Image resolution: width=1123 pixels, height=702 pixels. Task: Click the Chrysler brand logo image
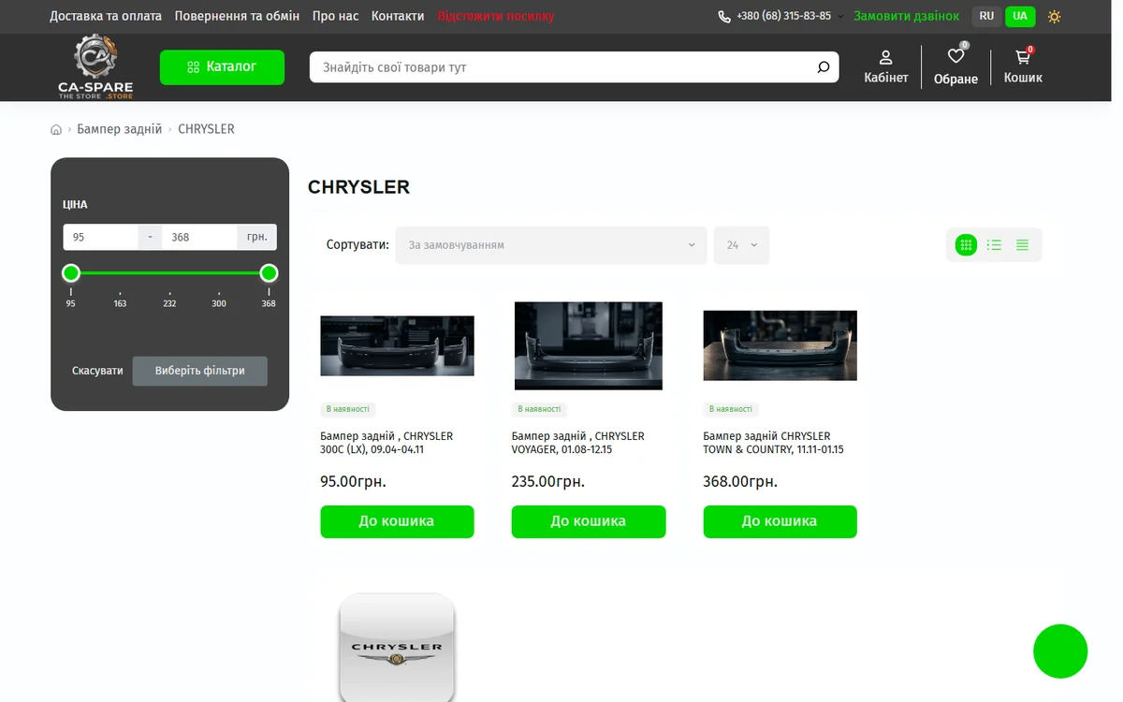[x=397, y=648]
